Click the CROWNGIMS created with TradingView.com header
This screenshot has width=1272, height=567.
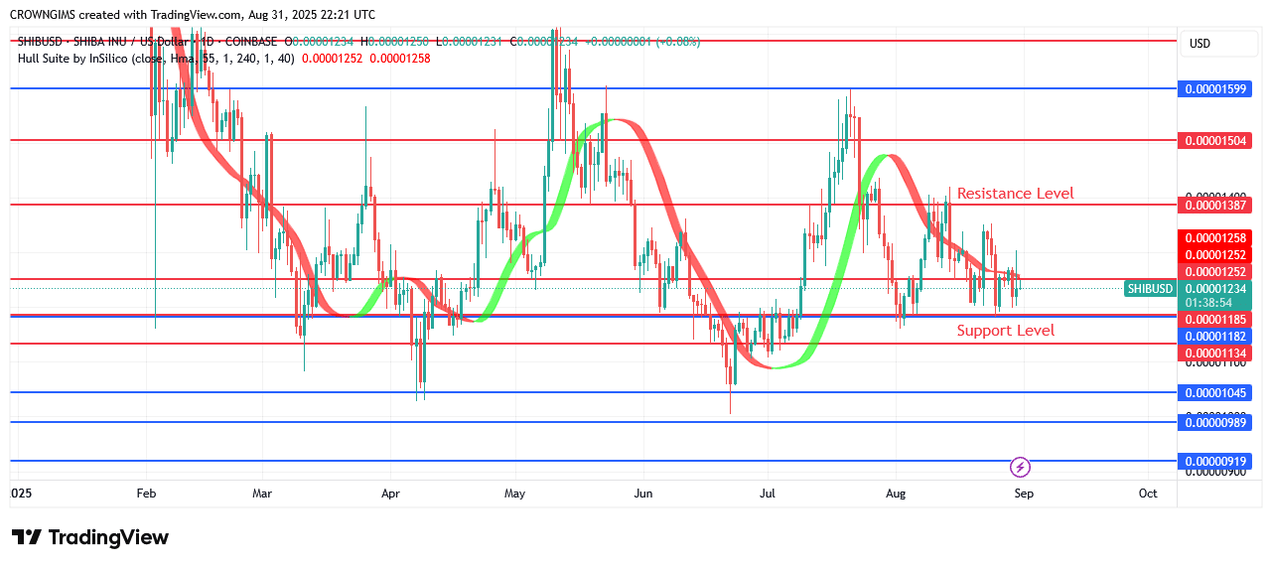[x=193, y=15]
